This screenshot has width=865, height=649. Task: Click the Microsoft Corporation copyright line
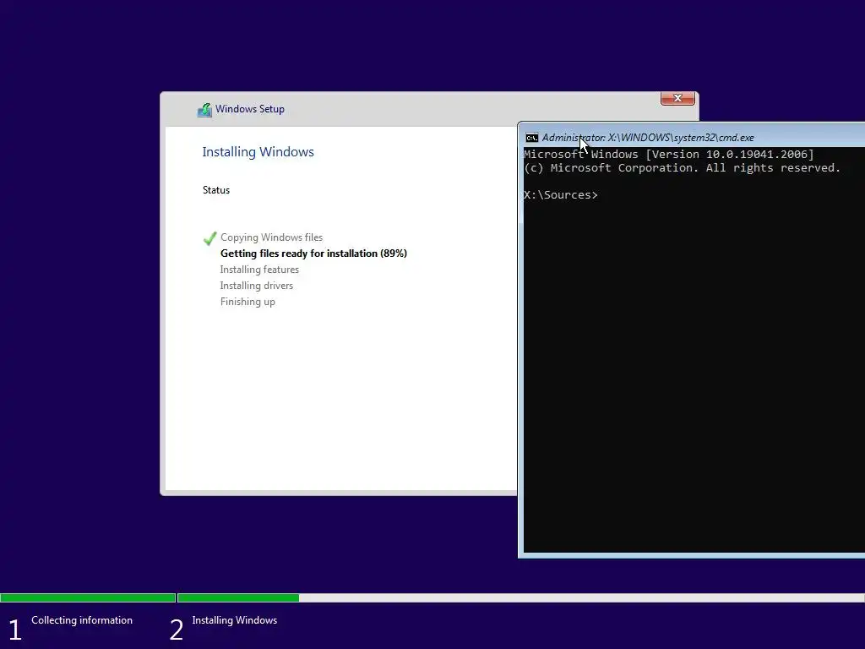coord(682,168)
